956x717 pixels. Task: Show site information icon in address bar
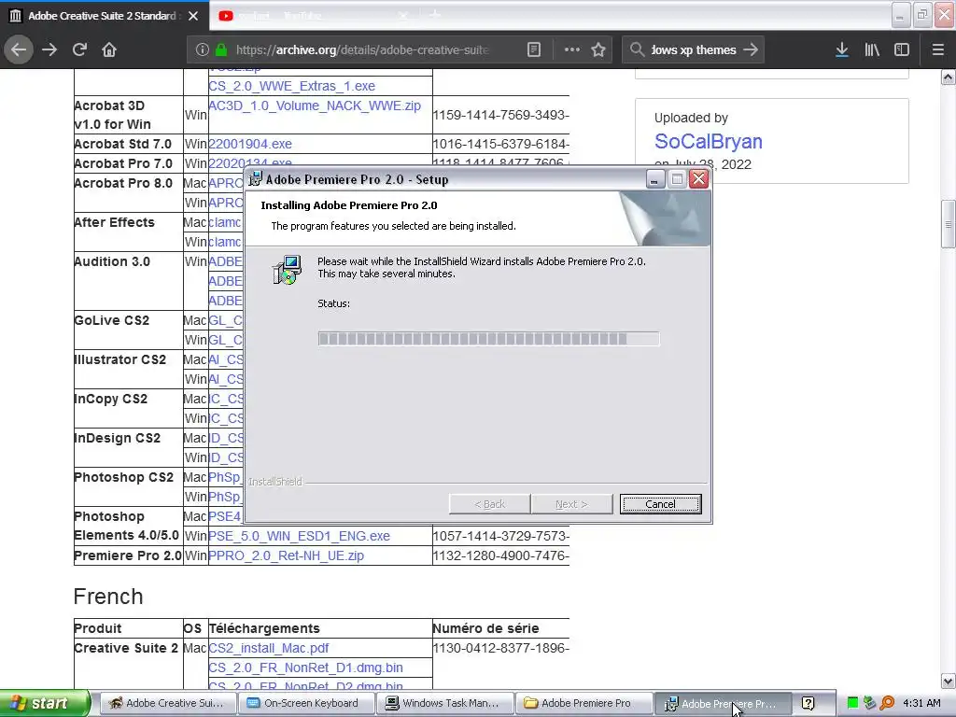(203, 49)
